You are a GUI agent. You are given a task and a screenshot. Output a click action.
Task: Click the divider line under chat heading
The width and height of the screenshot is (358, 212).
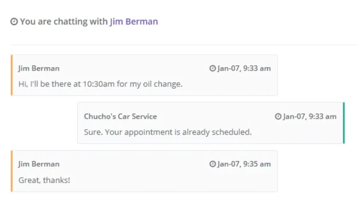[184, 45]
